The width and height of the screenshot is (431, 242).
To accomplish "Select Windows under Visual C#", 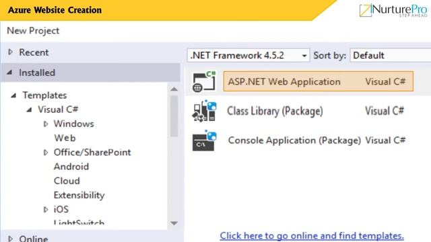I will pos(73,124).
